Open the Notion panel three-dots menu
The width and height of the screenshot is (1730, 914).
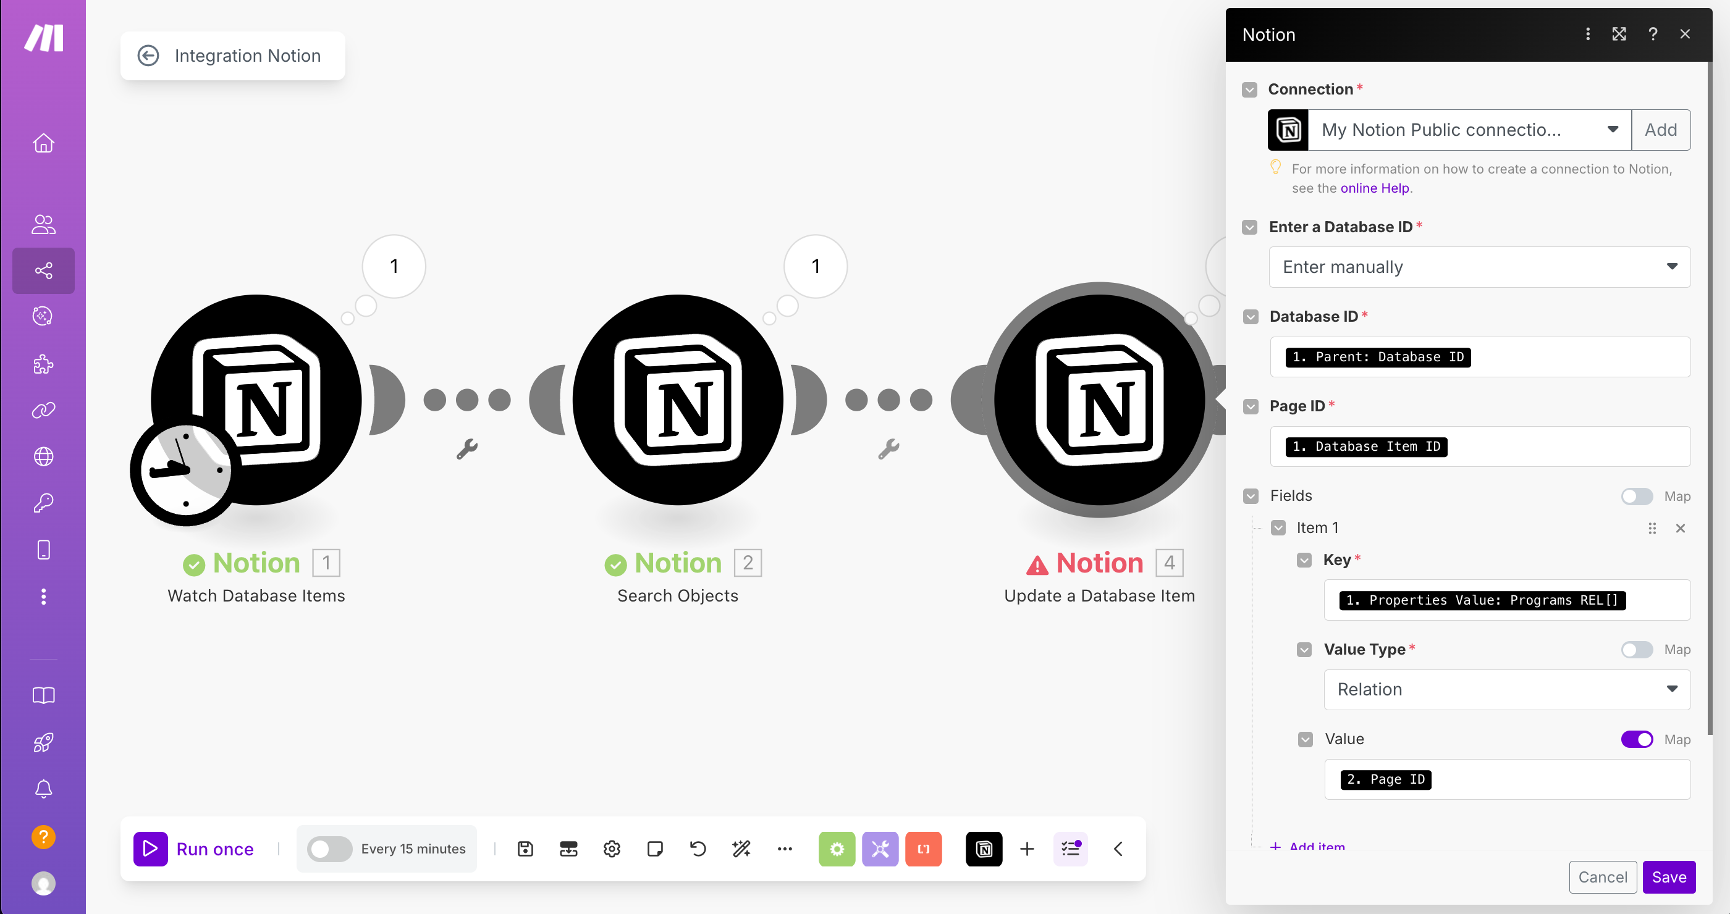pos(1588,34)
